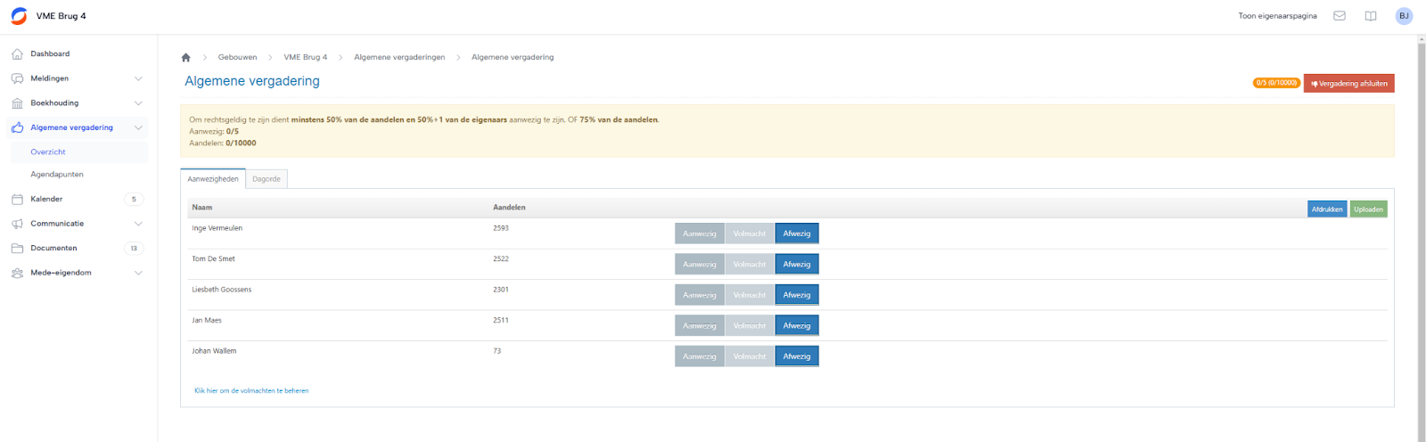Click the BJ user avatar
1426x442 pixels.
(x=1404, y=16)
